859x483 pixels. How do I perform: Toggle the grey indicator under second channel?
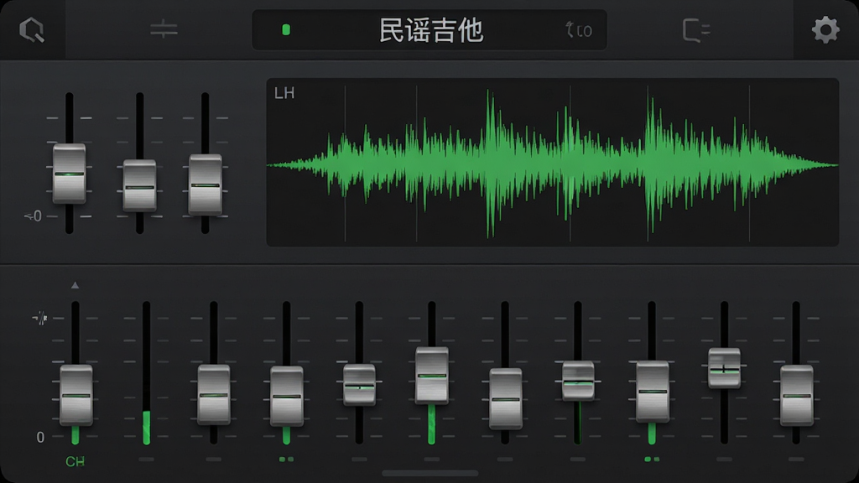(146, 460)
